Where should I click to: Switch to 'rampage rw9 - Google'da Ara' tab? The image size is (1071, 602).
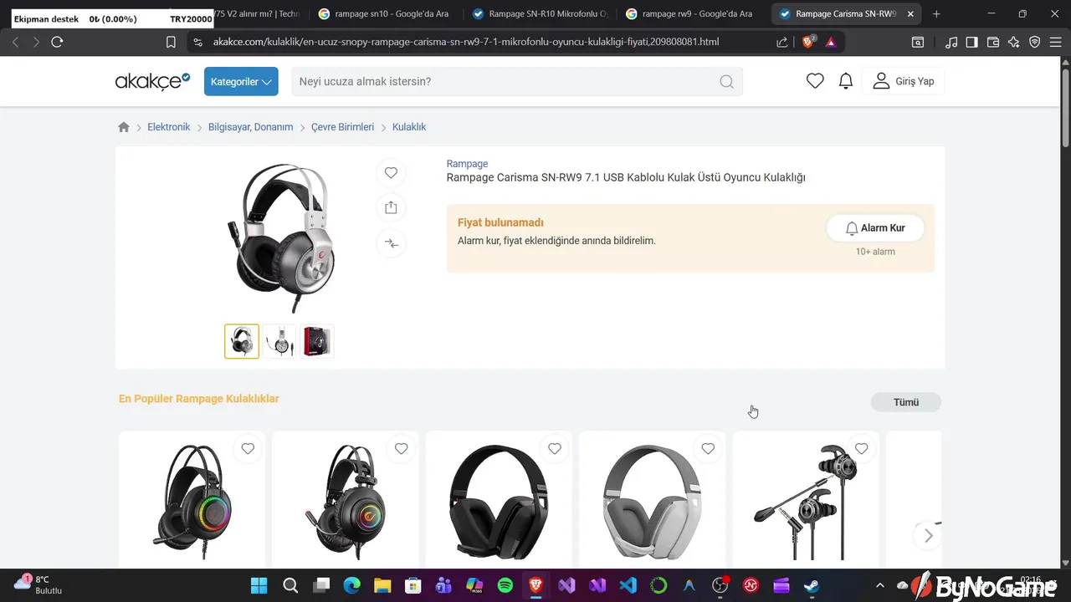coord(689,14)
